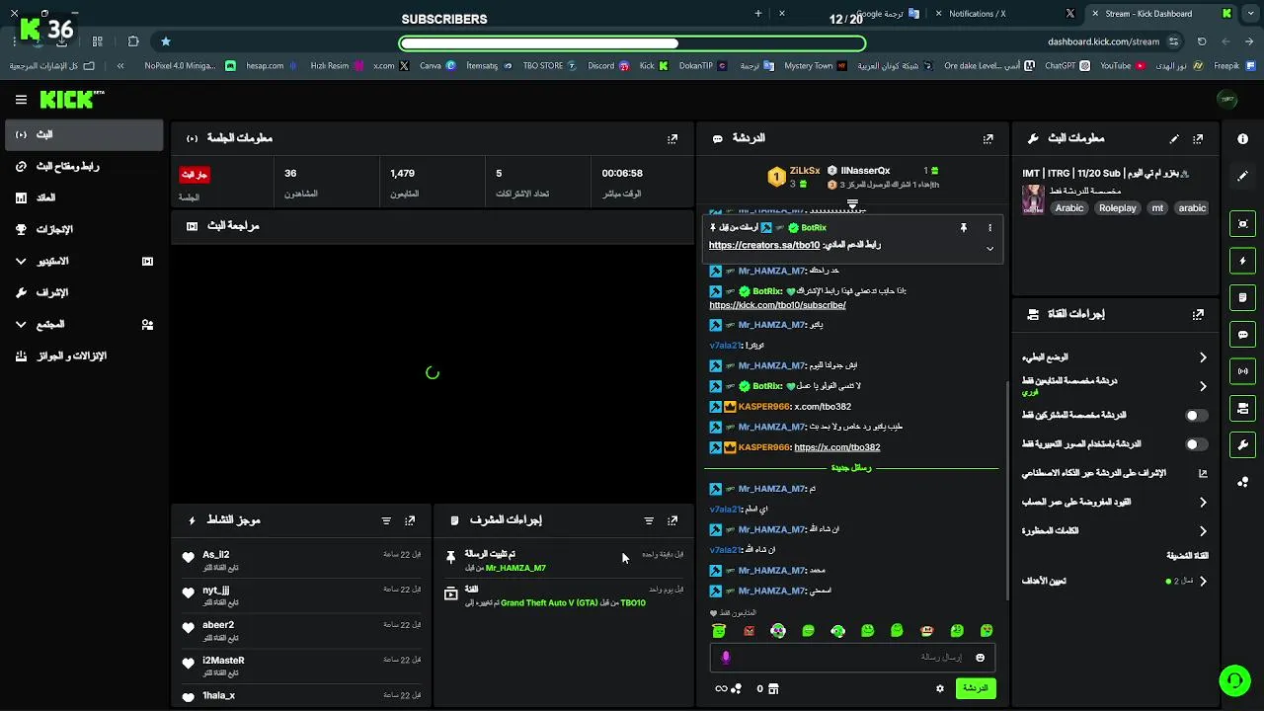
Task: Click the subscribers goal progress bar
Action: 632,43
